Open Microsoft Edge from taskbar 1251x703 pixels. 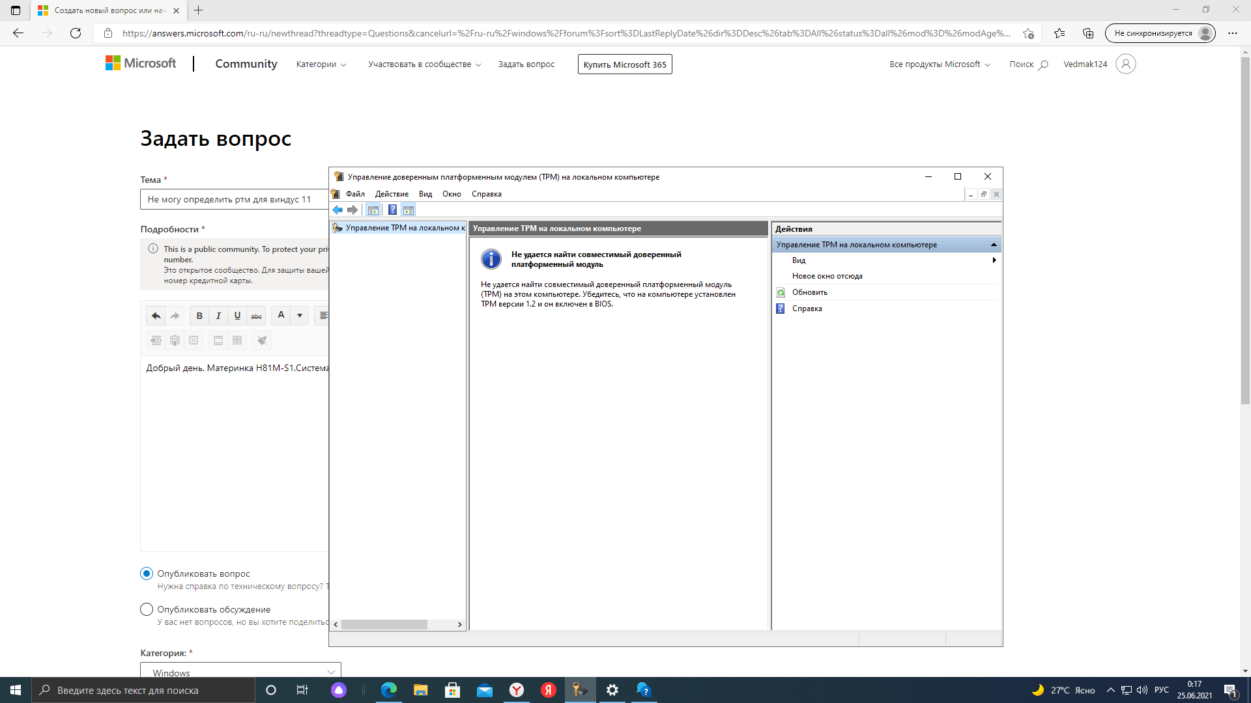(389, 690)
